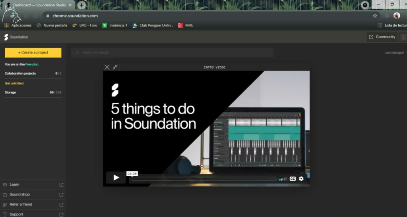Adjust the video volume bars
The width and height of the screenshot is (407, 217).
tap(283, 179)
